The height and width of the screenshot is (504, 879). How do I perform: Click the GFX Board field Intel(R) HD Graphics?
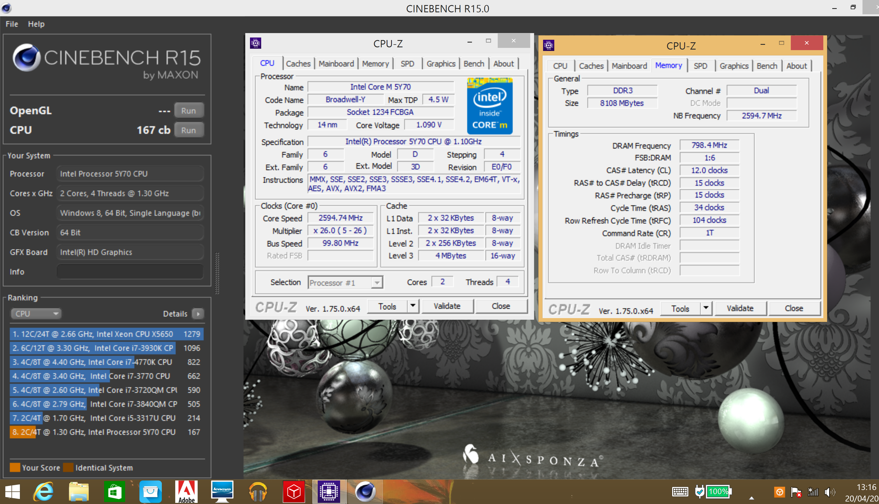click(x=130, y=252)
